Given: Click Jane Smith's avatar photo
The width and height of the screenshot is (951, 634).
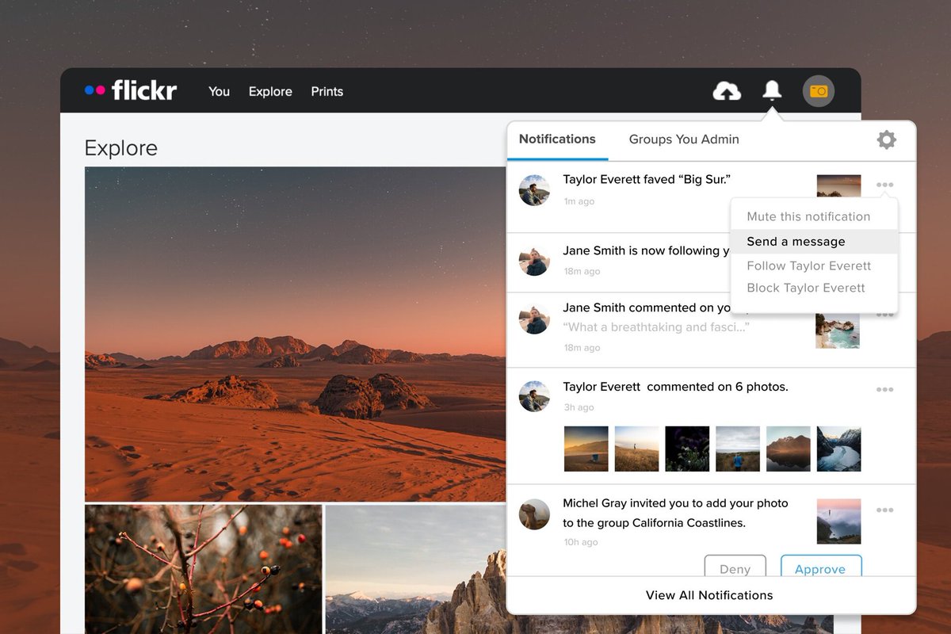Looking at the screenshot, I should pos(534,261).
